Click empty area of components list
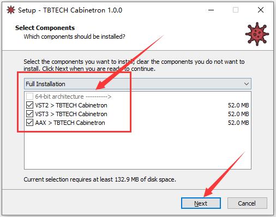This screenshot has width=276, height=217. click(137, 148)
